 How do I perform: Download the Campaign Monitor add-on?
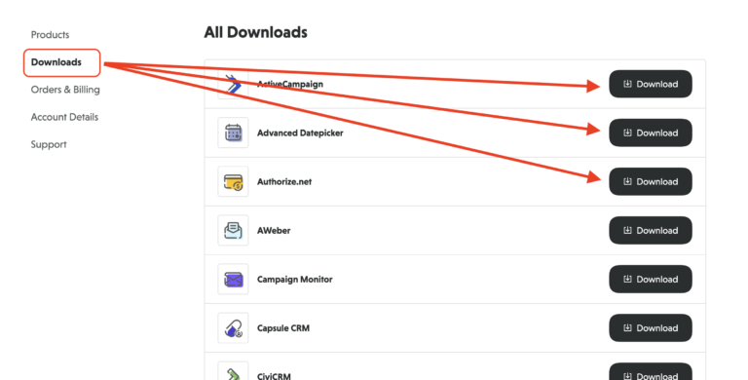pyautogui.click(x=651, y=279)
